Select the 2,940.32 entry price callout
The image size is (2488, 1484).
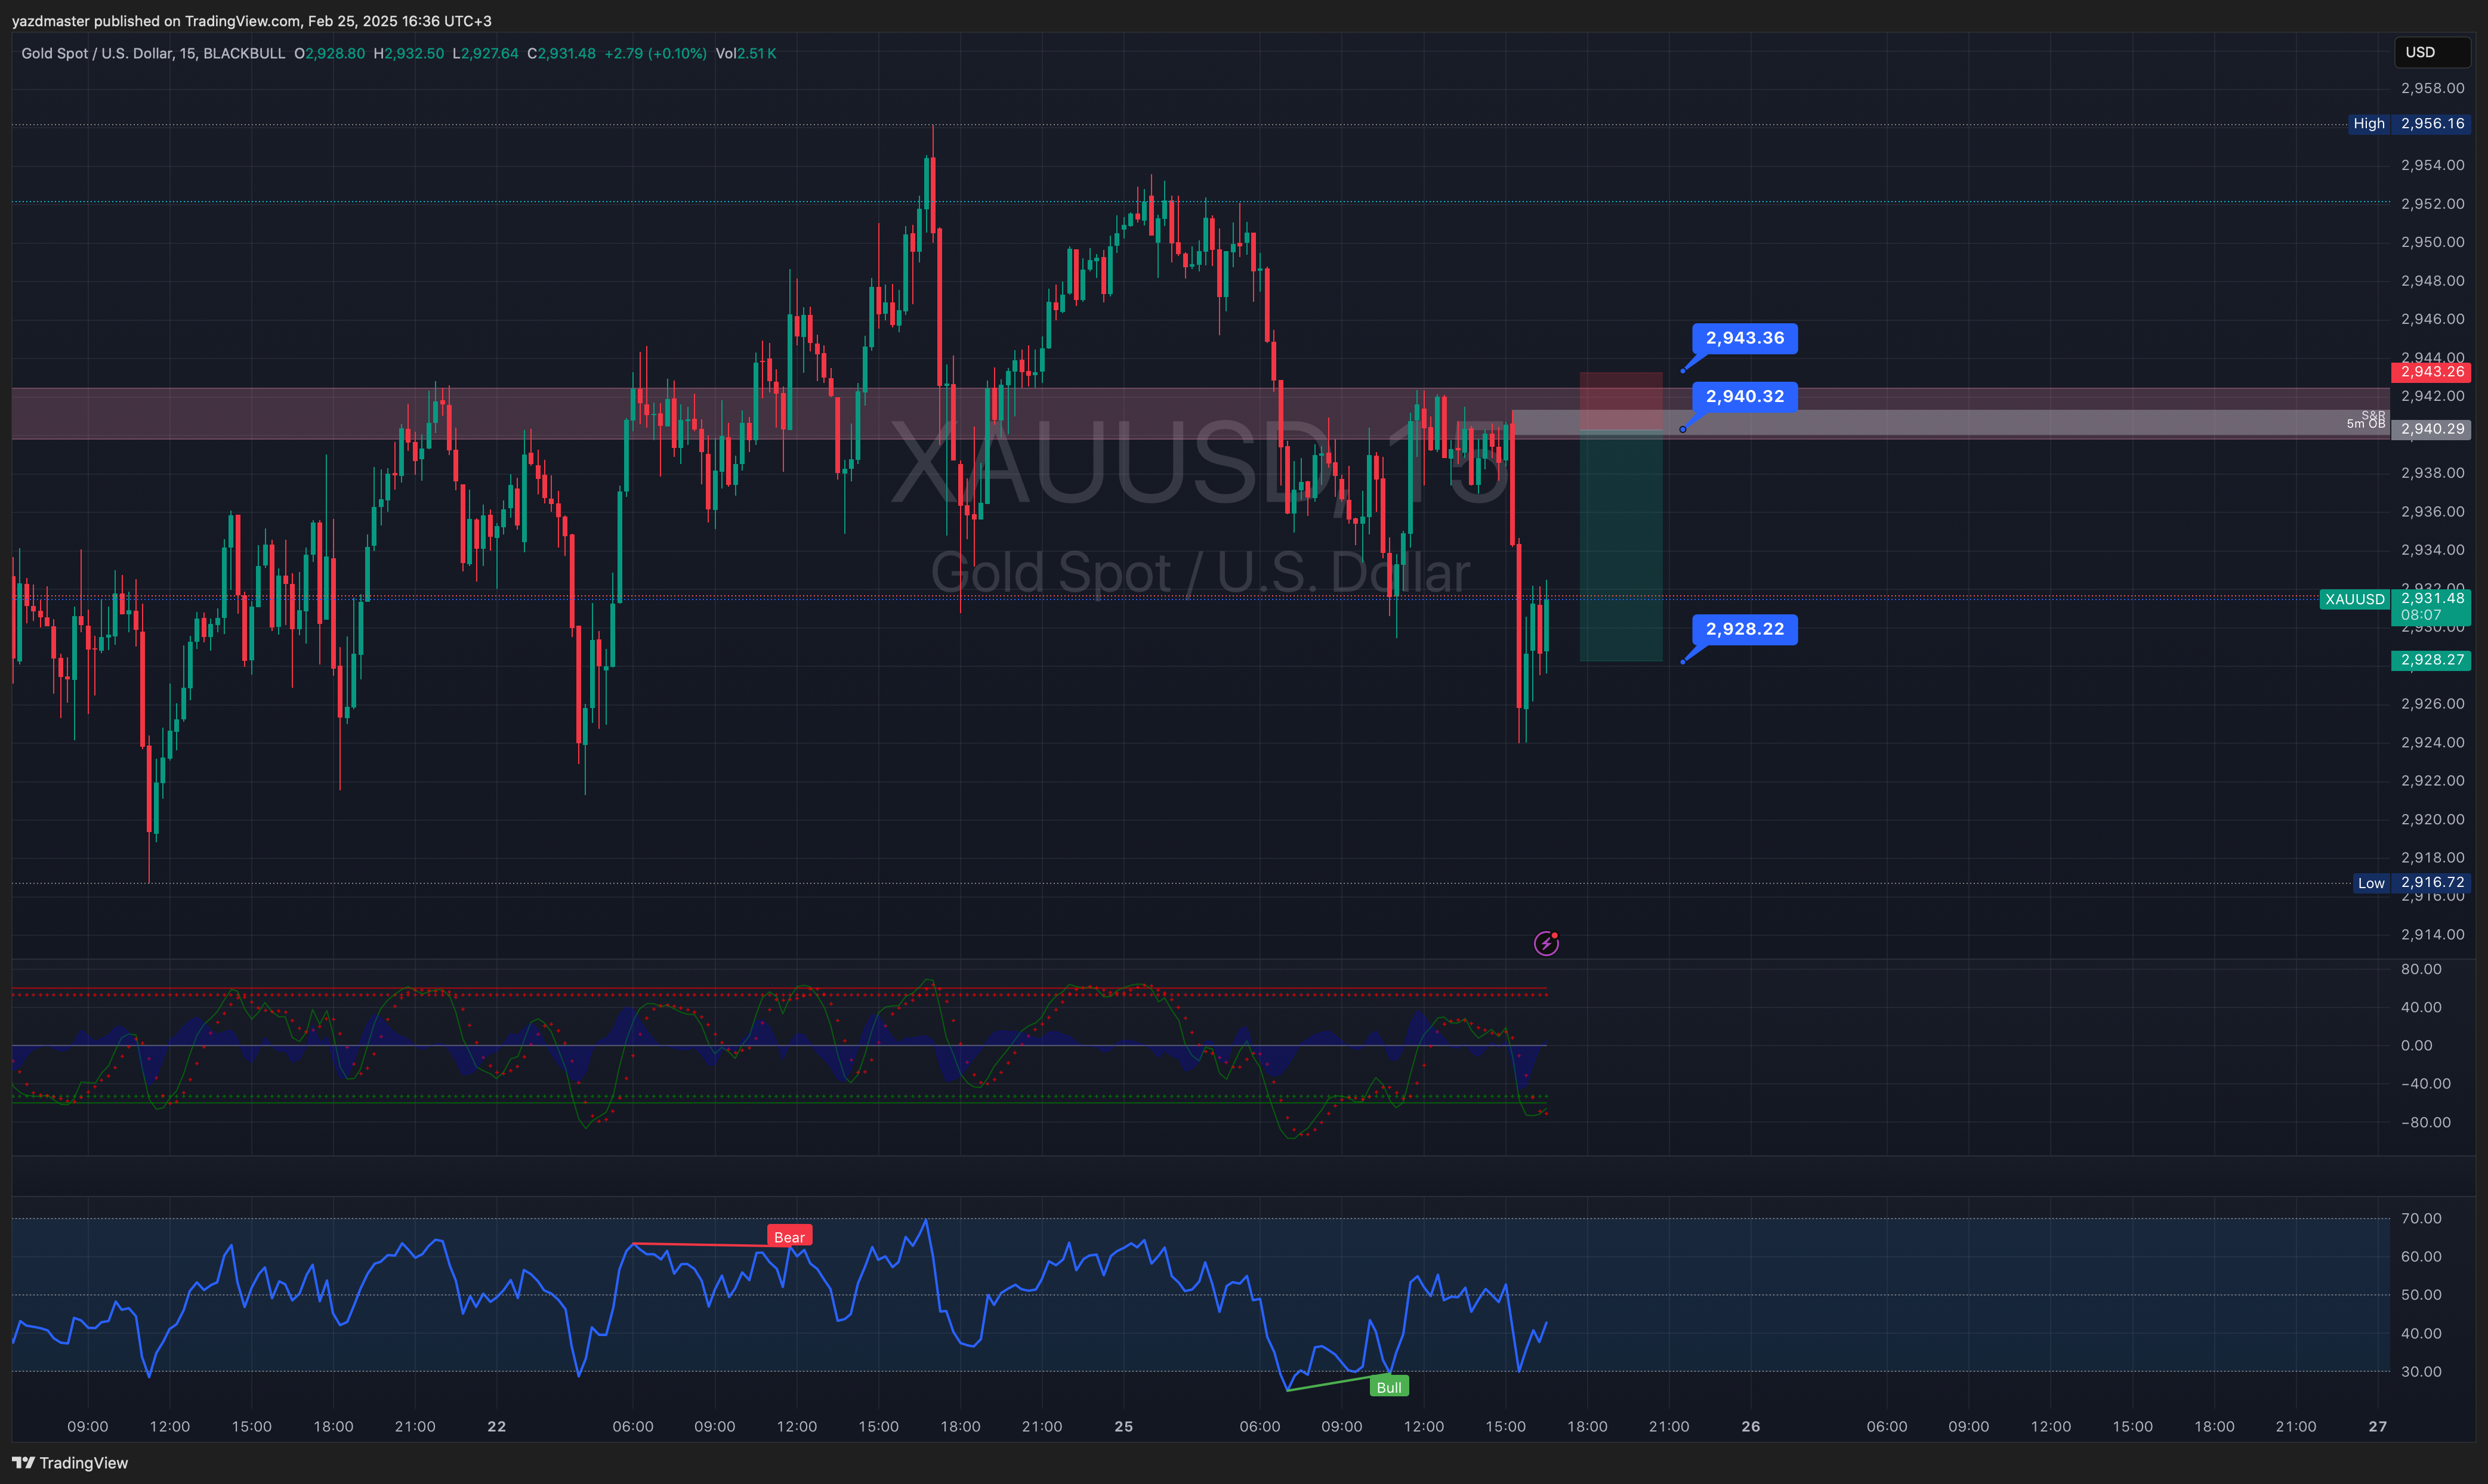(x=1744, y=396)
